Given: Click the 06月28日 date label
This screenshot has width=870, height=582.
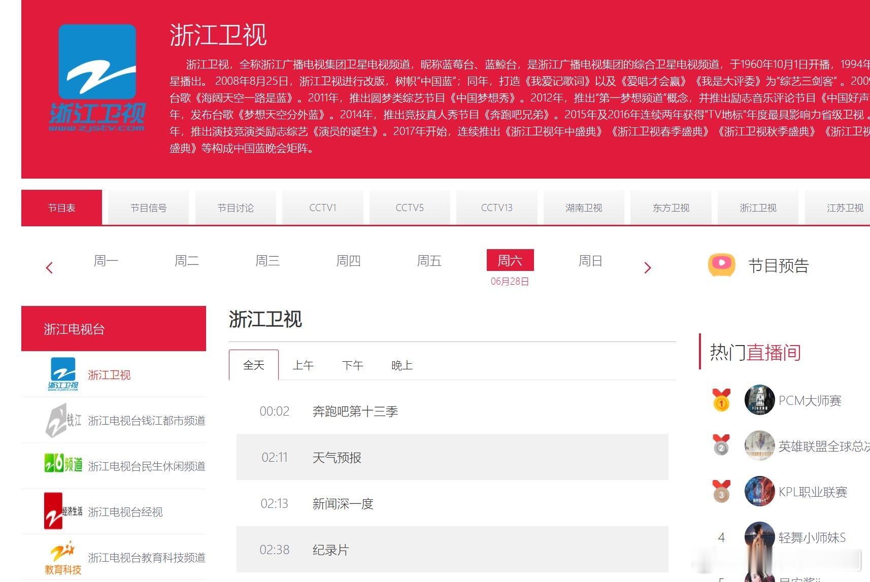Looking at the screenshot, I should 510,281.
